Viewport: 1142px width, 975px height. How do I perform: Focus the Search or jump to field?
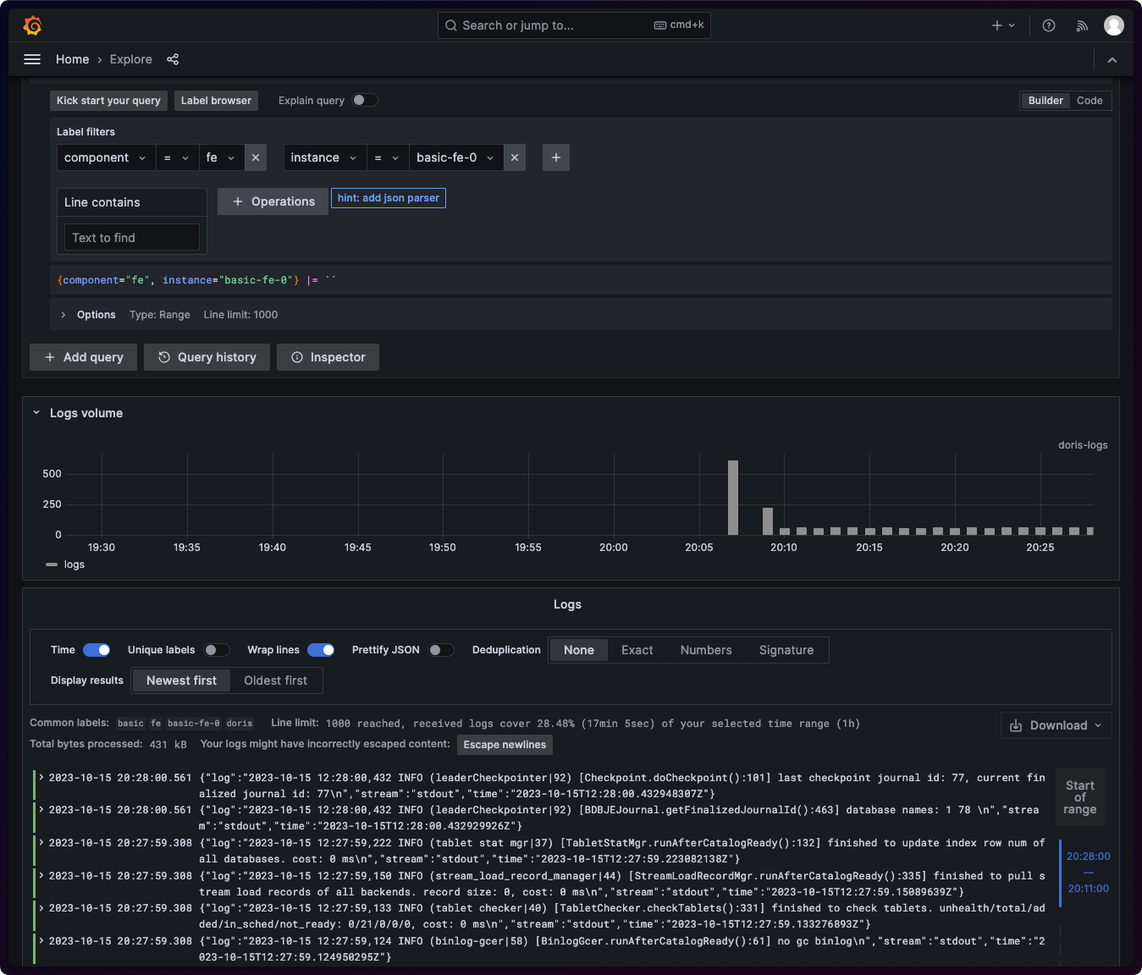click(x=574, y=25)
